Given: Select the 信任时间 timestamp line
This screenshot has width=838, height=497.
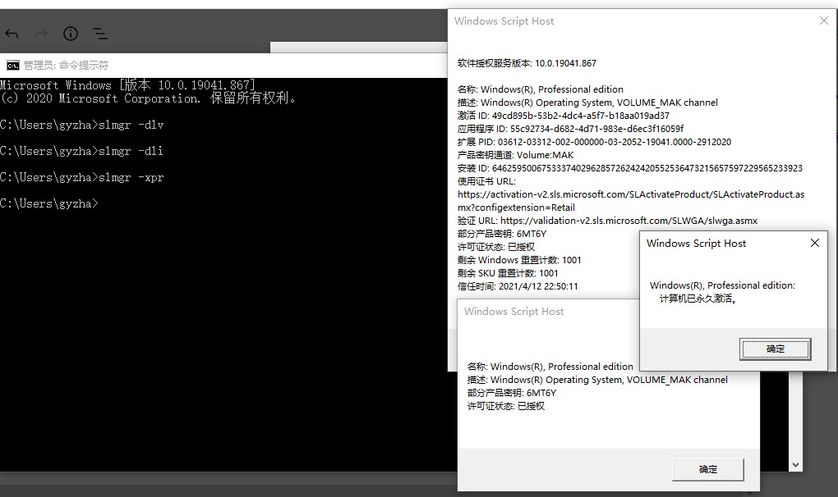Looking at the screenshot, I should 518,286.
